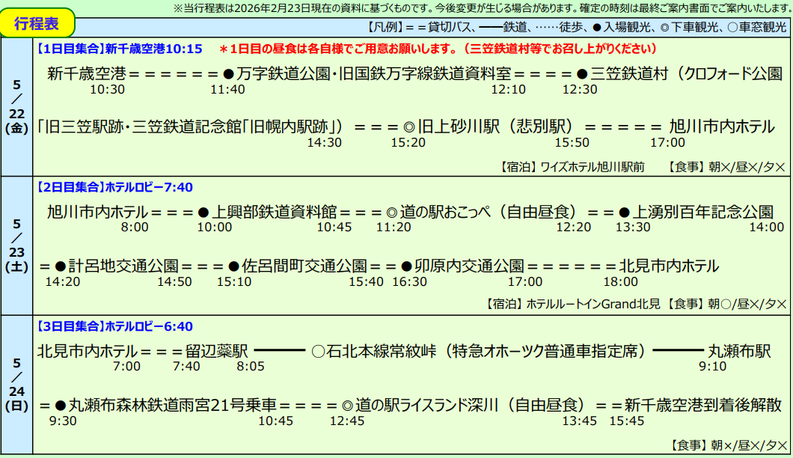Click the ● marker before 上興部鉄道資料館
The height and width of the screenshot is (458, 793).
[x=203, y=212]
